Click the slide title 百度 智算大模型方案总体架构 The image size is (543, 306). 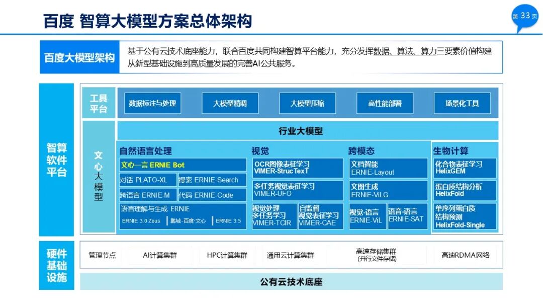click(x=147, y=21)
